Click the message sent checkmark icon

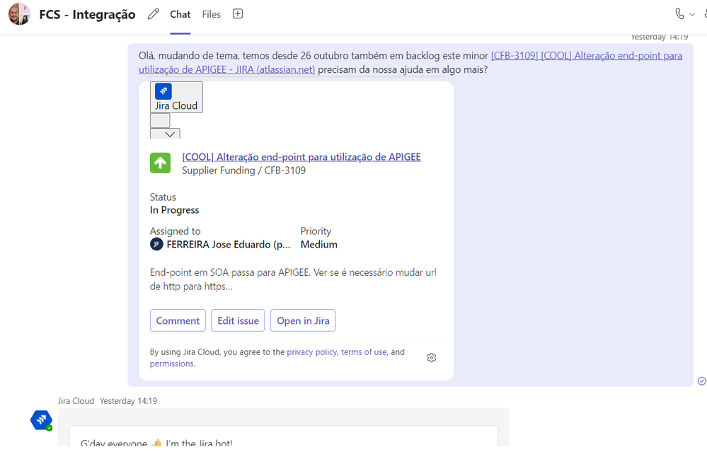pos(701,381)
